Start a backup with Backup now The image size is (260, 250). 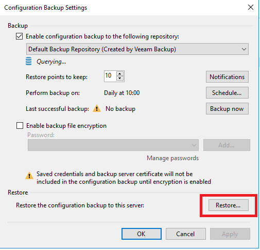(x=227, y=109)
